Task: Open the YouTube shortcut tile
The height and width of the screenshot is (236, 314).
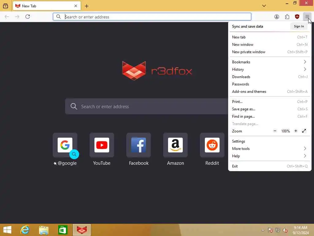Action: pyautogui.click(x=102, y=145)
